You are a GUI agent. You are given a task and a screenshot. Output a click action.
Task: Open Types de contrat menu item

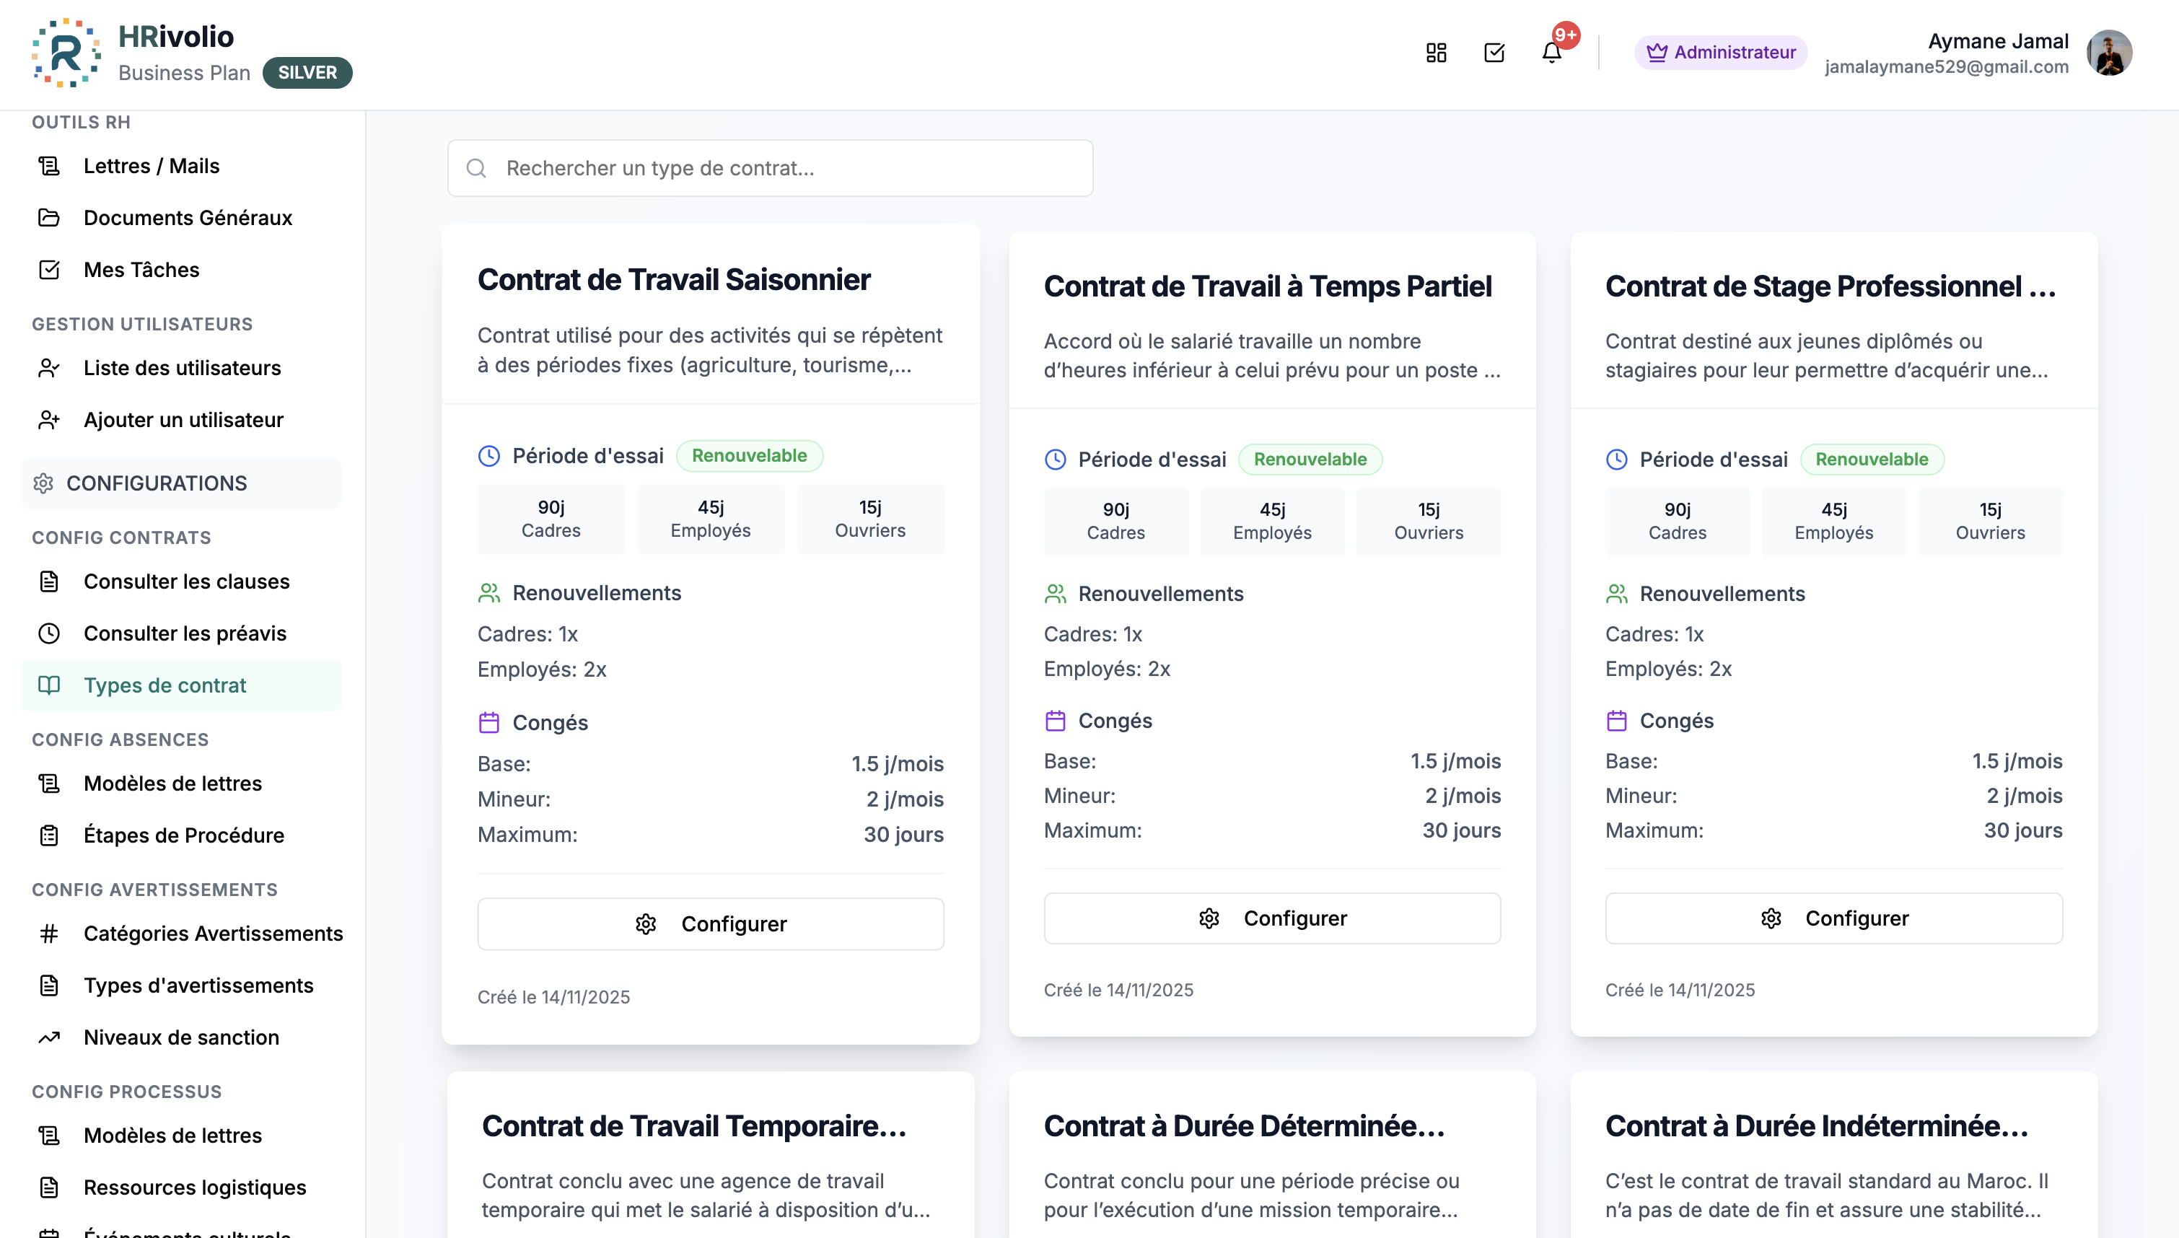coord(165,685)
